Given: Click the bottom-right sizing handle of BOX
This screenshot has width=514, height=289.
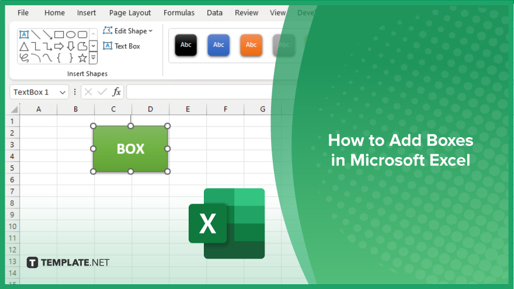Looking at the screenshot, I should click(x=168, y=172).
